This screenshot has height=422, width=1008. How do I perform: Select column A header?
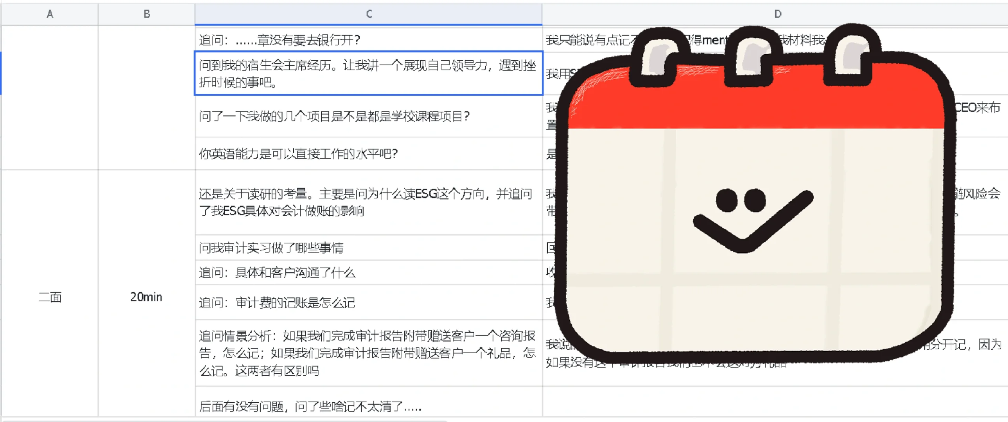click(x=50, y=14)
